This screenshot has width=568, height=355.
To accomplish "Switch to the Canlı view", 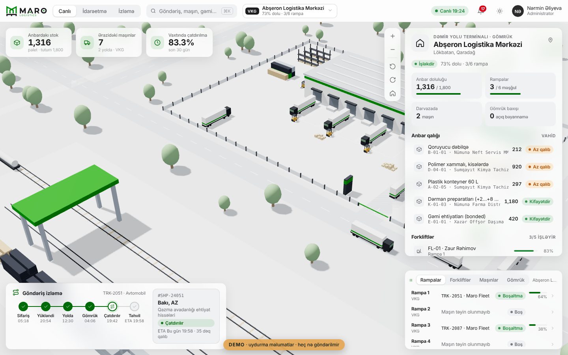I will 65,11.
